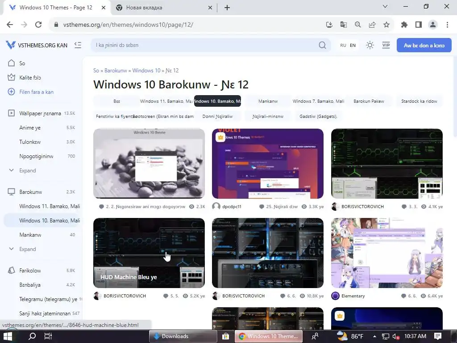The image size is (457, 343).
Task: Show hidden tray icons arrow
Action: point(374,336)
